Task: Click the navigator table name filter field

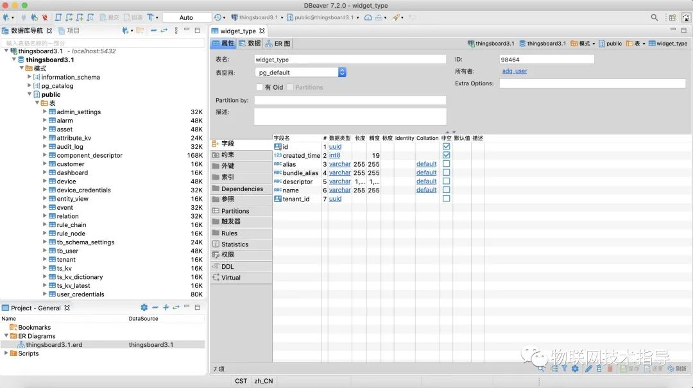Action: (103, 43)
